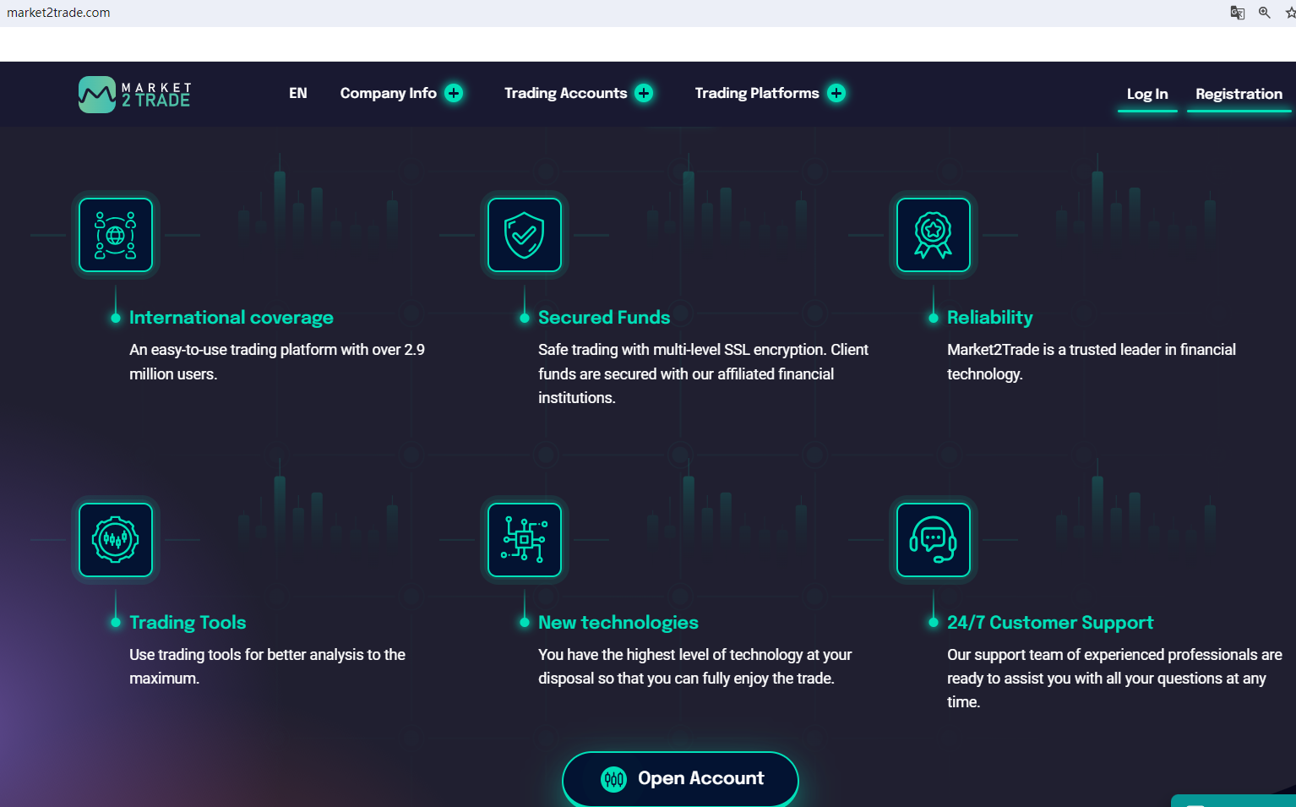This screenshot has width=1296, height=807.
Task: Click the Log In link
Action: [x=1147, y=95]
